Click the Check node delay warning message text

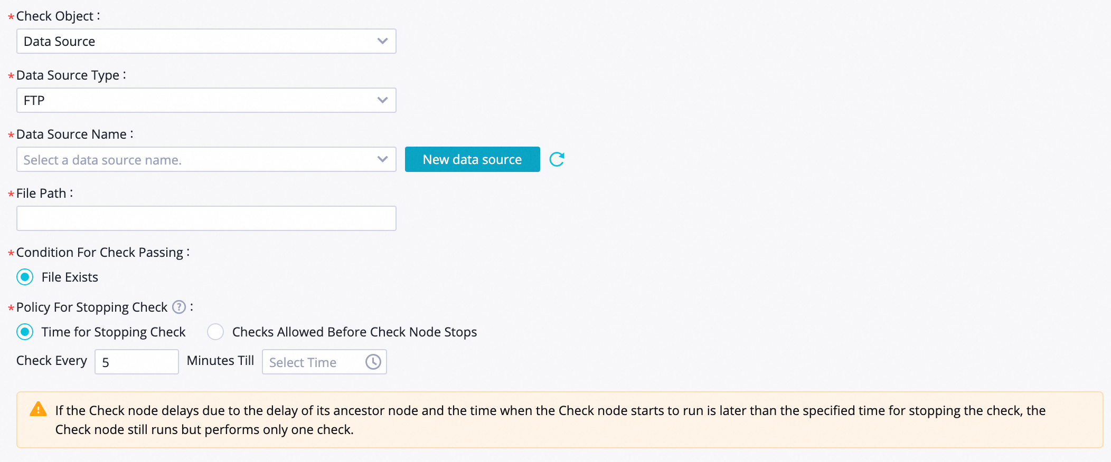(x=549, y=420)
